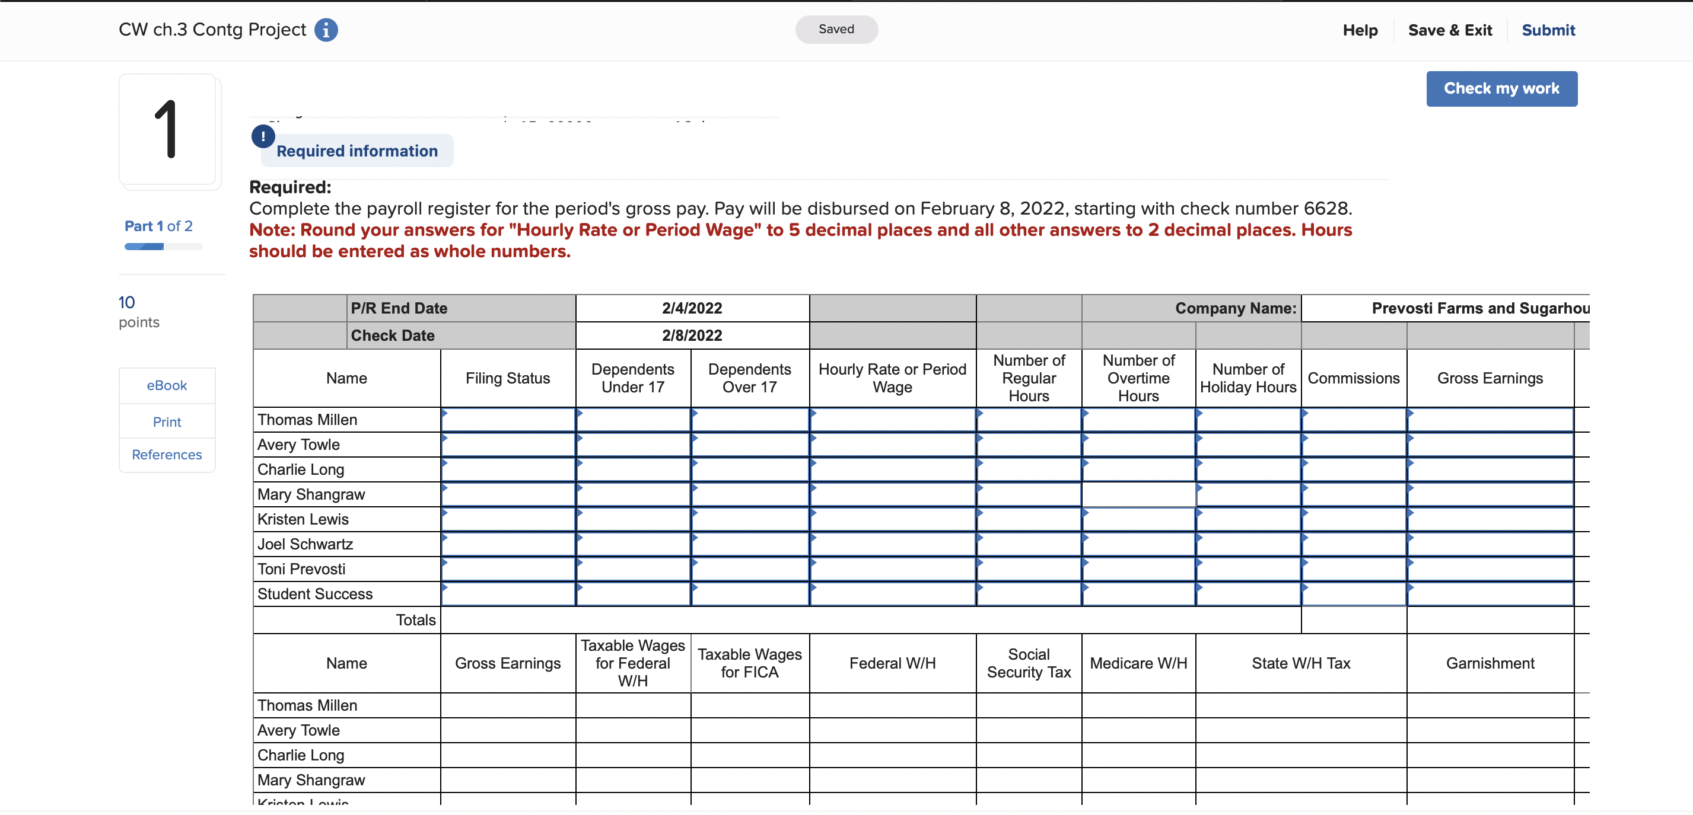Open Filing Status dropdown for Thomas Millen
This screenshot has width=1693, height=815.
(507, 420)
